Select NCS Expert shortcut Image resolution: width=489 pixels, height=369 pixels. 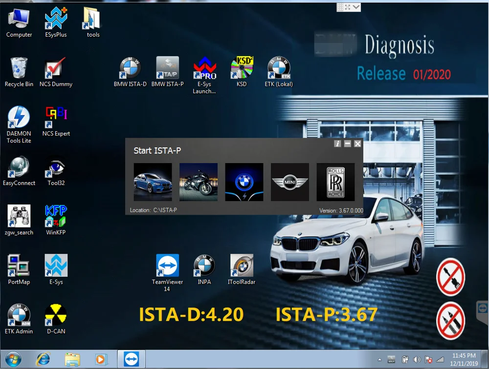coord(56,122)
